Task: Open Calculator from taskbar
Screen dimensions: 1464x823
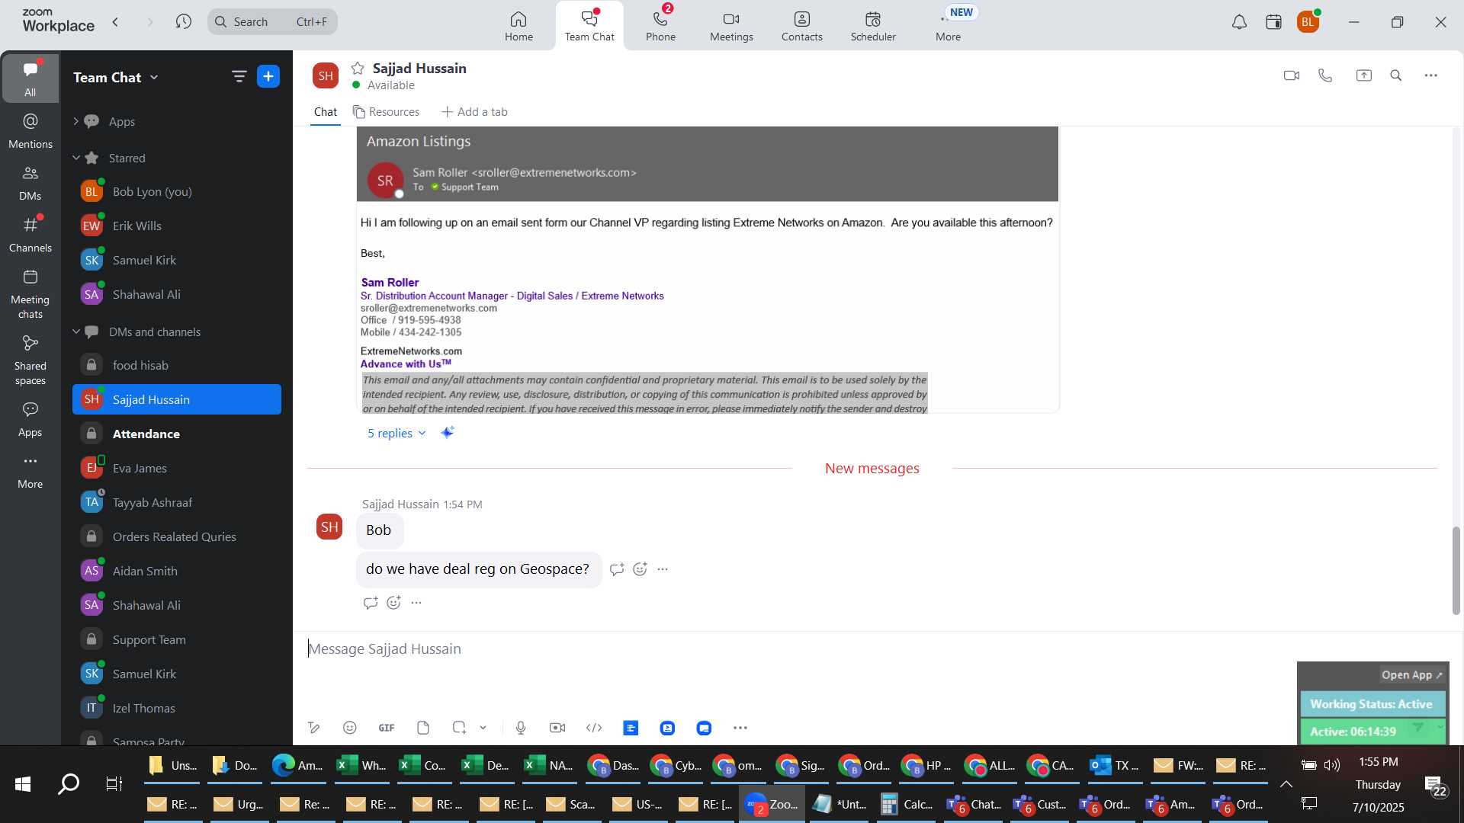Action: pyautogui.click(x=907, y=805)
